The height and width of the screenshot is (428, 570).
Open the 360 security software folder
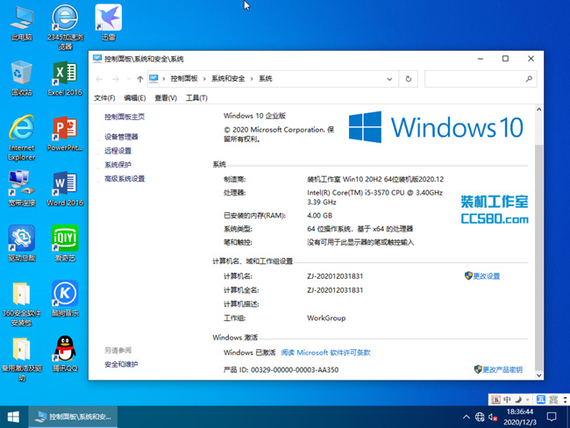click(x=21, y=303)
